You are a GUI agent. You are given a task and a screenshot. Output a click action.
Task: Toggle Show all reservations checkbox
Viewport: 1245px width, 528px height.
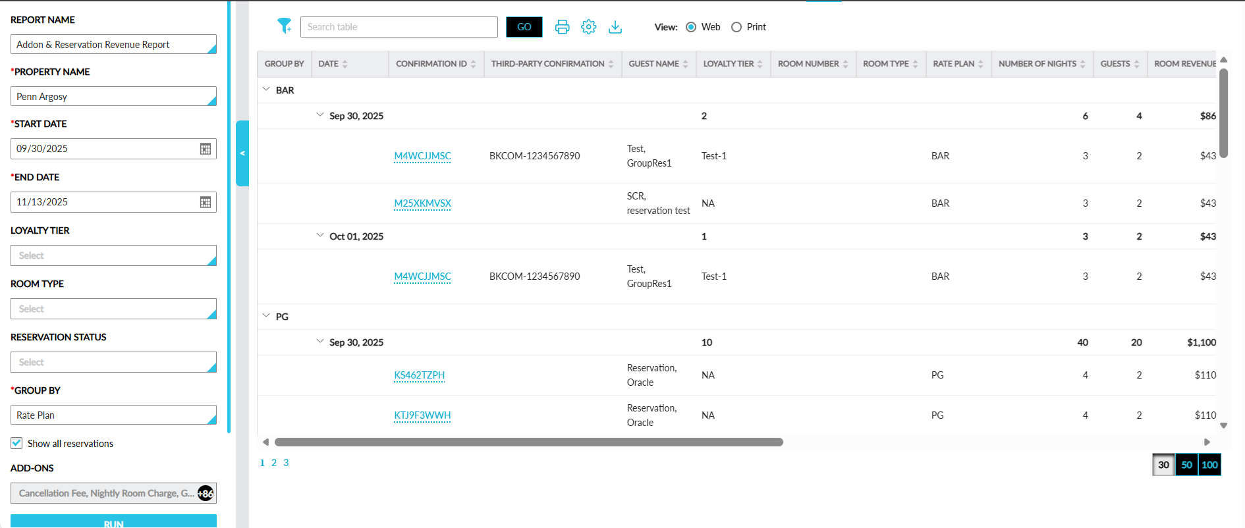click(16, 443)
